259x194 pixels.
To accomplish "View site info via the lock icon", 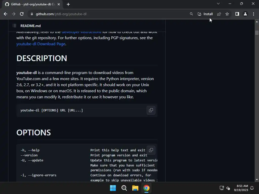I will point(32,14).
